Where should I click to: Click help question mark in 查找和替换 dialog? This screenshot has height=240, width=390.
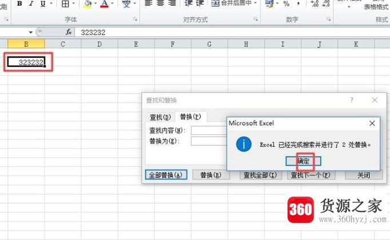tap(352, 100)
